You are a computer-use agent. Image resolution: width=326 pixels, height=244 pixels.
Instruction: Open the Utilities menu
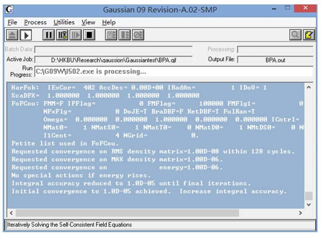click(x=64, y=22)
